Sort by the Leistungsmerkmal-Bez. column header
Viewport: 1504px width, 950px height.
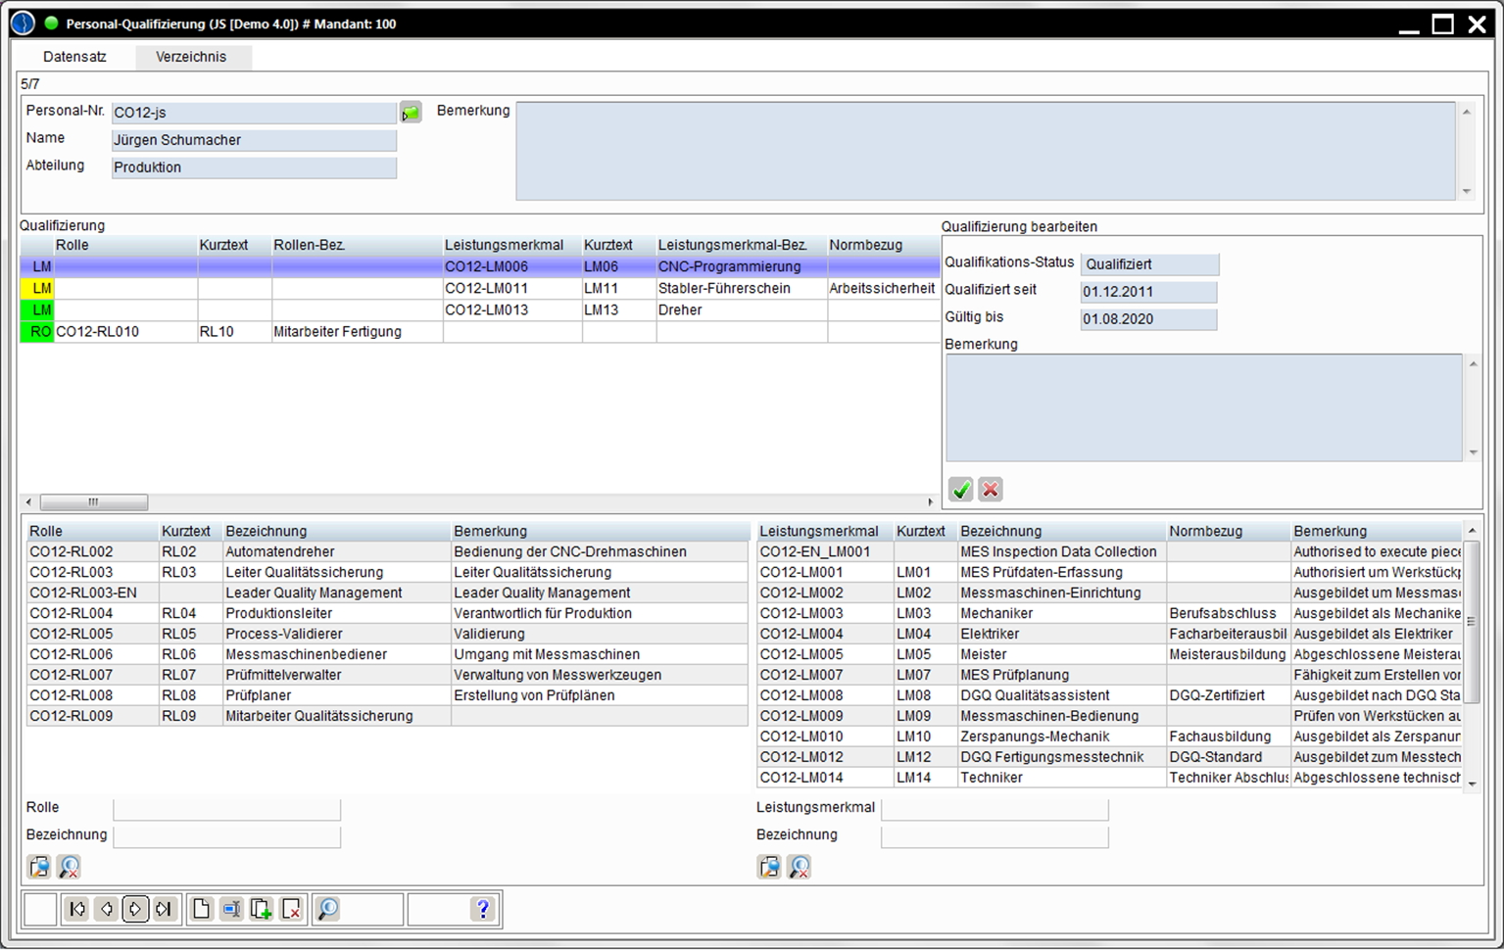[x=732, y=245]
